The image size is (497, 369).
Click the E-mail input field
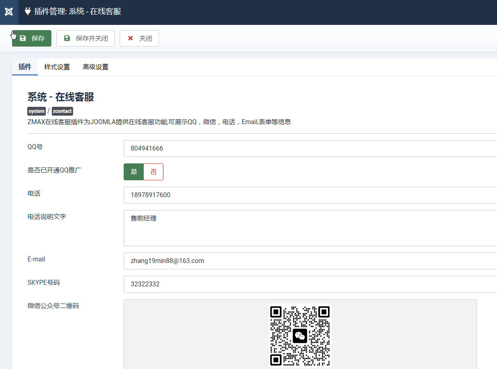(310, 261)
